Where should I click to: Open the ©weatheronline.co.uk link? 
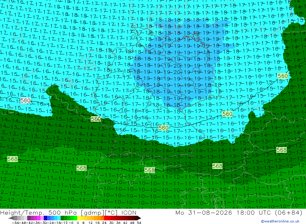coord(280,221)
